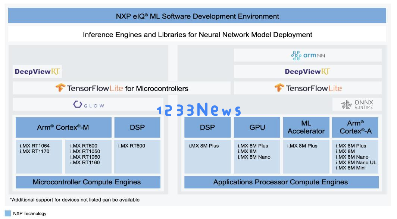397x219 pixels.
Task: Select the i.MX 8M Mini text
Action: pos(351,168)
